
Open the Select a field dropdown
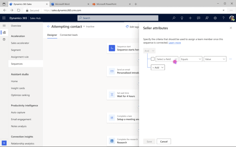(167, 59)
